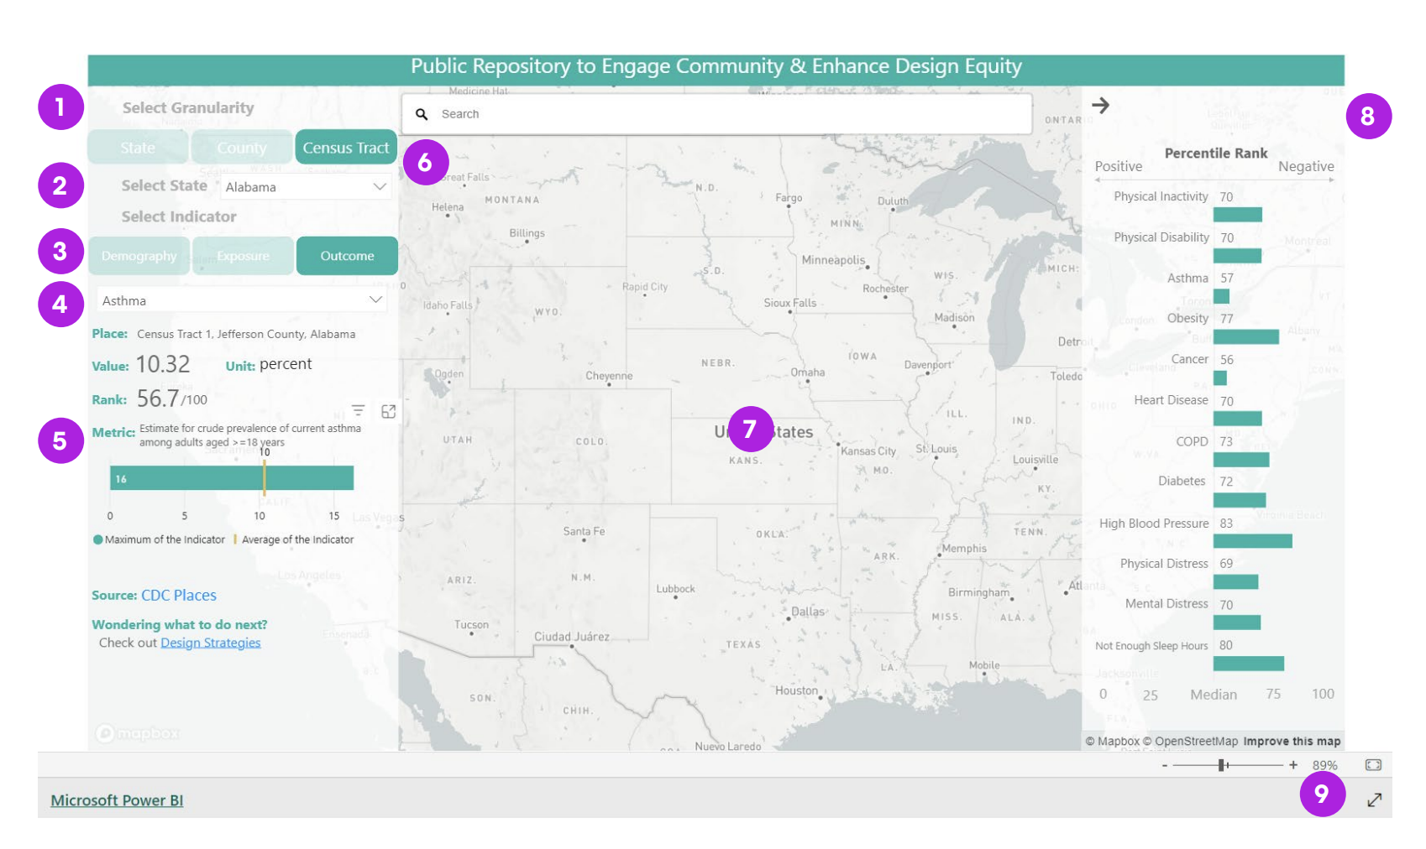Open focus mode for the metric chart

pos(389,411)
